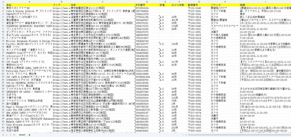Select the SEA BIRDS CAFE cell
Screen dimensions: 291x137
29,113
